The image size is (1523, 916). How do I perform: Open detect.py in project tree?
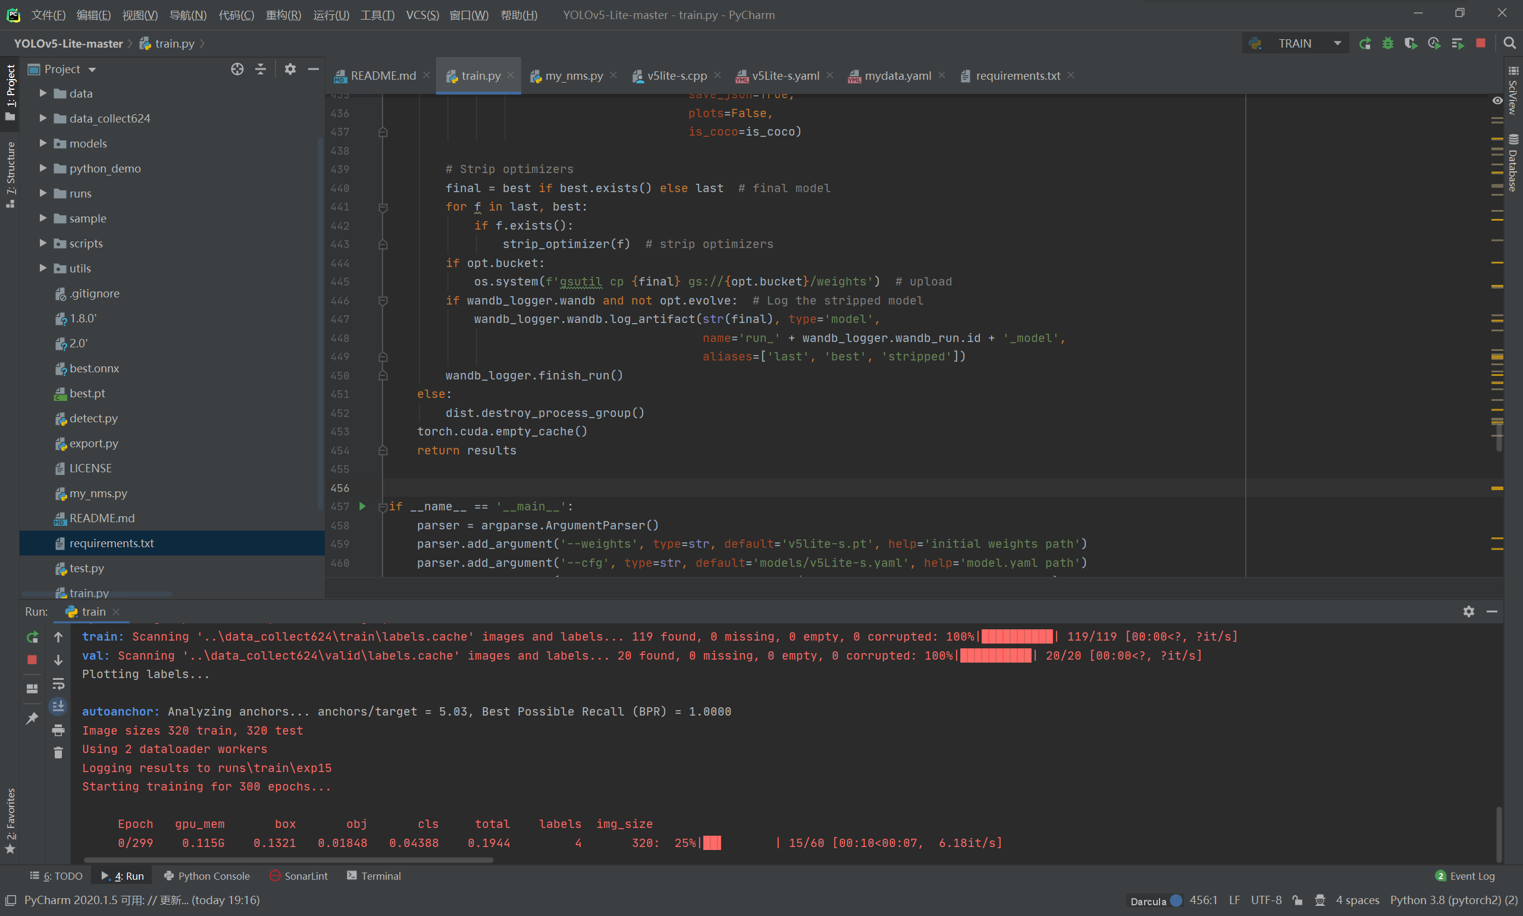(x=93, y=418)
